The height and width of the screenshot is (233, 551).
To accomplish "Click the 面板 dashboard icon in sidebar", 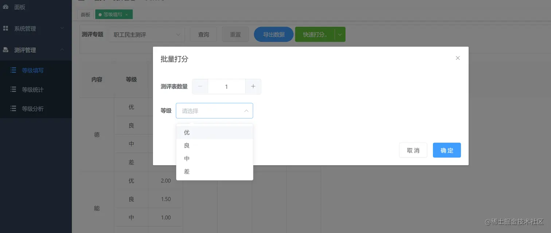I will click(5, 7).
